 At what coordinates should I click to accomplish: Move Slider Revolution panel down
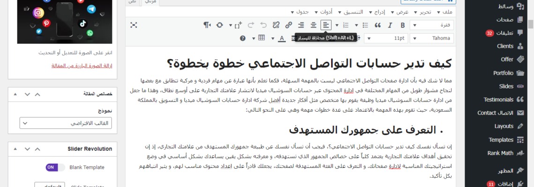tap(27, 149)
